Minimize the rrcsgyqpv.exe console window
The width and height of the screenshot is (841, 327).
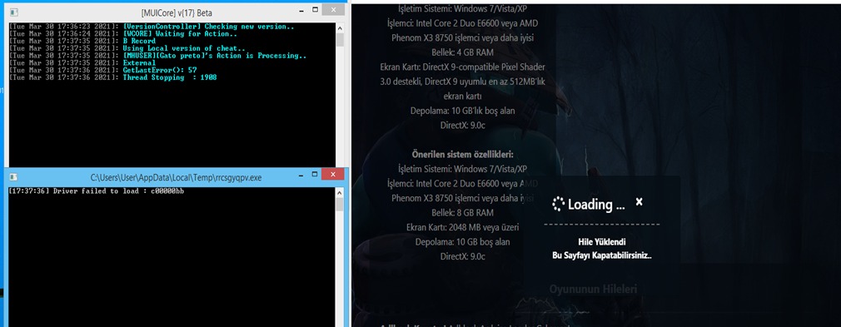(301, 176)
